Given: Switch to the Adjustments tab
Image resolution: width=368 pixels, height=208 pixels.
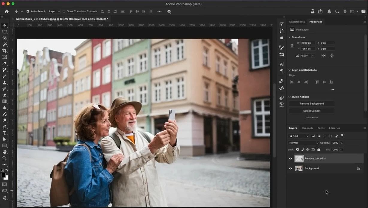Looking at the screenshot, I should coord(297,22).
